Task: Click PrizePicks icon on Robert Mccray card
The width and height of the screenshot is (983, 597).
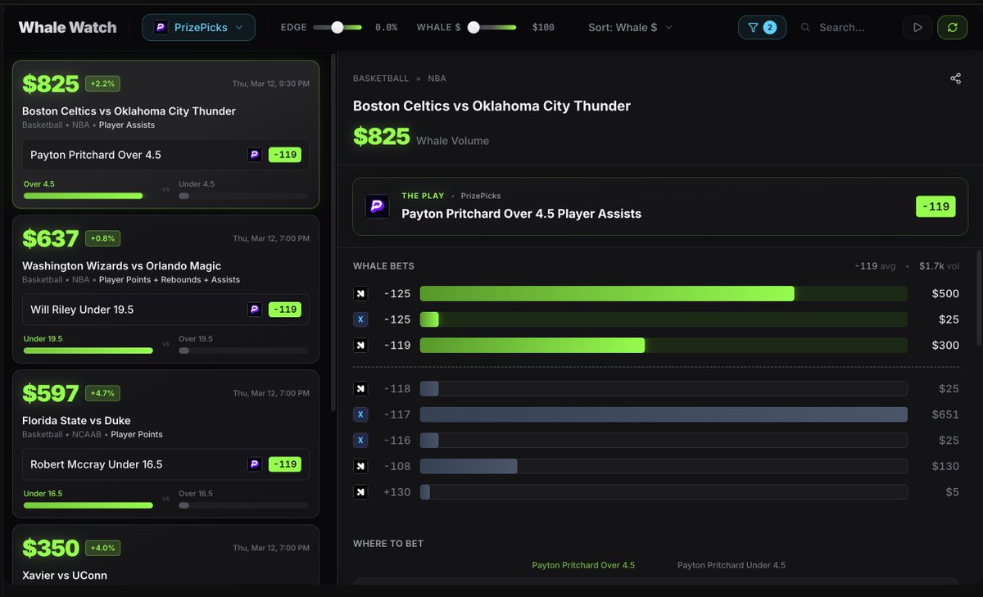Action: (255, 464)
